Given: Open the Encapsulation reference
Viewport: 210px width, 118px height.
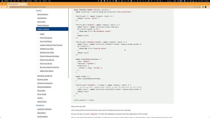Looking at the screenshot, I should pos(42,117).
